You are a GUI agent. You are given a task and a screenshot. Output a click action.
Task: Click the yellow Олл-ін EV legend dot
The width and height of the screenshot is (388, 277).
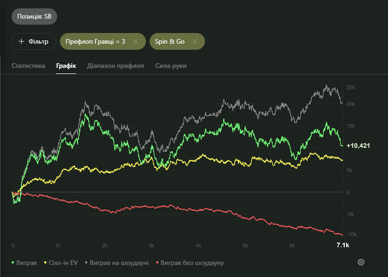point(45,263)
